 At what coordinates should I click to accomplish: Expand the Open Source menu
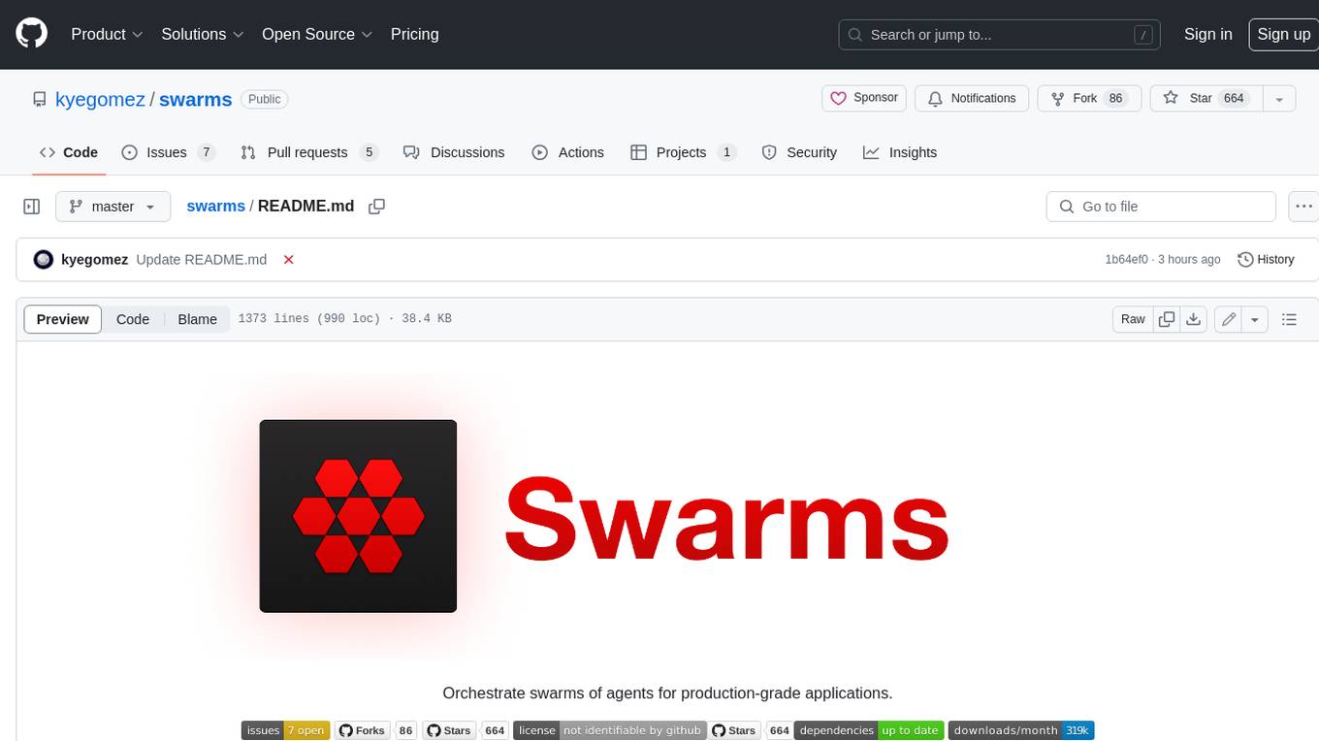click(x=317, y=34)
